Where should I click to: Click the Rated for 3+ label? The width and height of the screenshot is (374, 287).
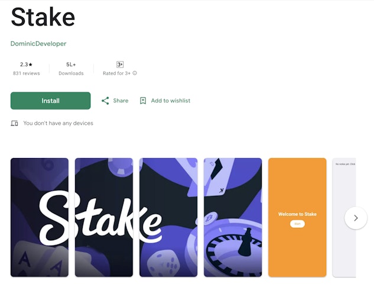tap(116, 73)
